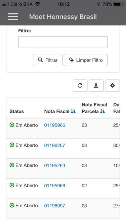Sort by Nota Fiscal Parcela column icon
This screenshot has height=224, width=126.
click(x=102, y=111)
